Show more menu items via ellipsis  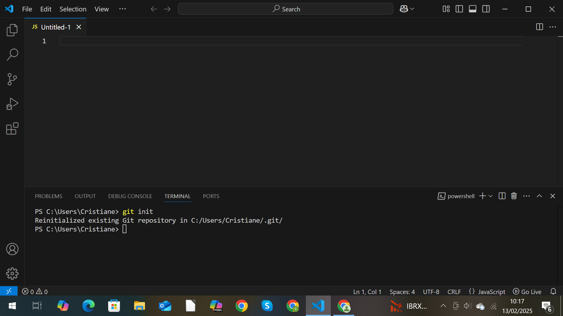123,9
